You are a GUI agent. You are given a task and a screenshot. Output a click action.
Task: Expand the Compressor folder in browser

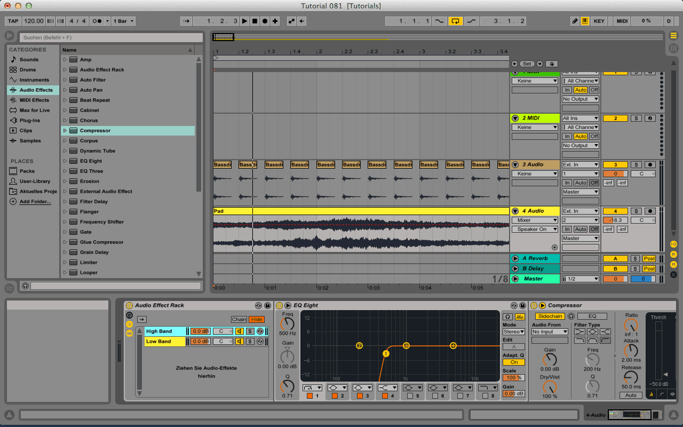point(65,131)
